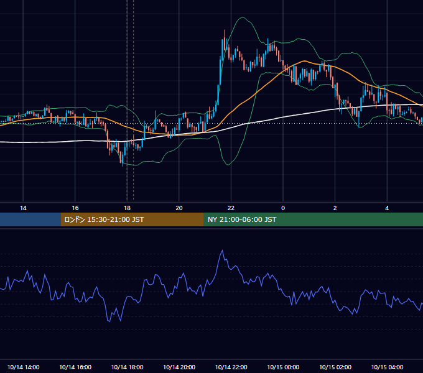Click the 10/15 02:00 date label
The width and height of the screenshot is (423, 373).
[335, 367]
